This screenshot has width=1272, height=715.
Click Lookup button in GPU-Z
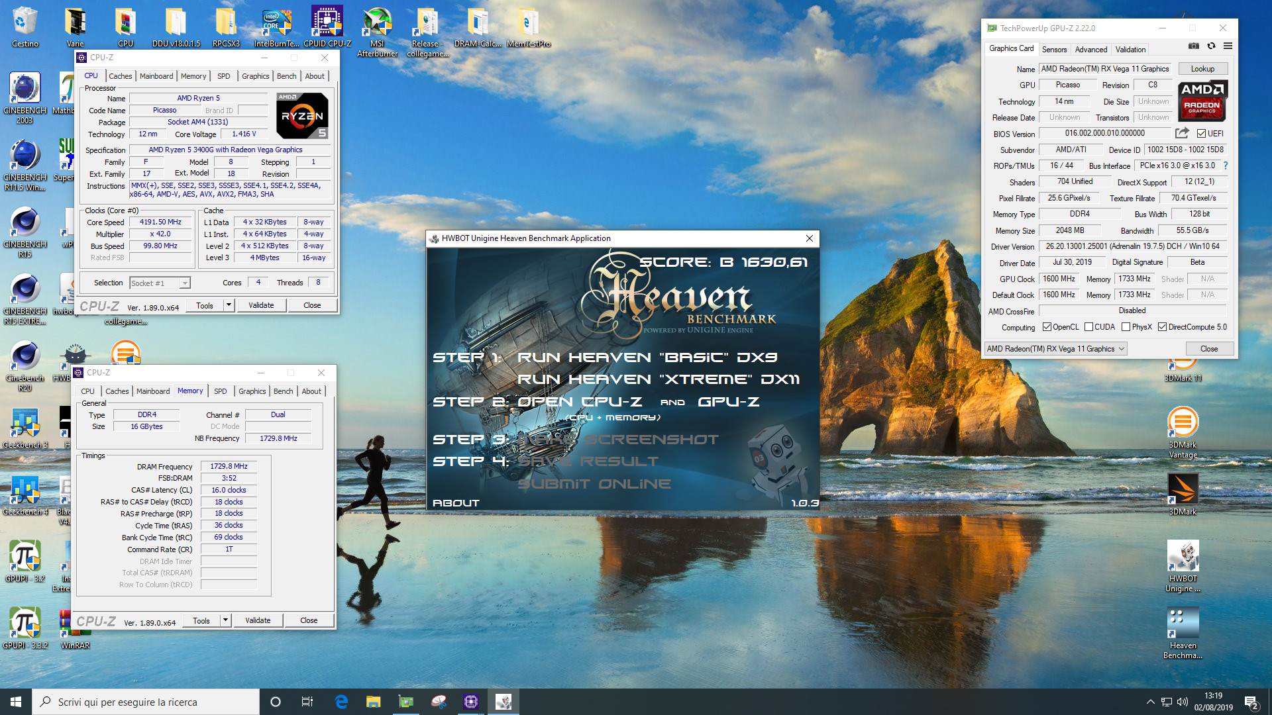[x=1202, y=69]
